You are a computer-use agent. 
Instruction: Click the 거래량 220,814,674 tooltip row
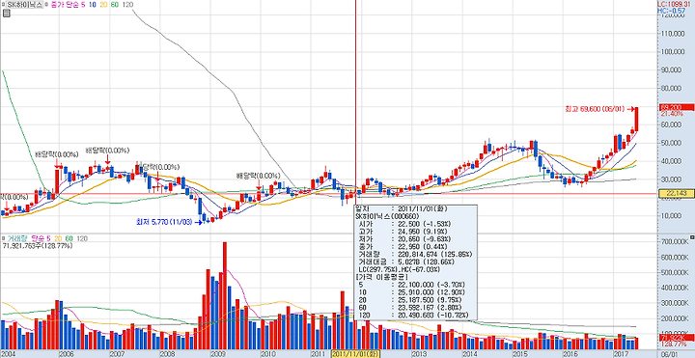click(415, 255)
